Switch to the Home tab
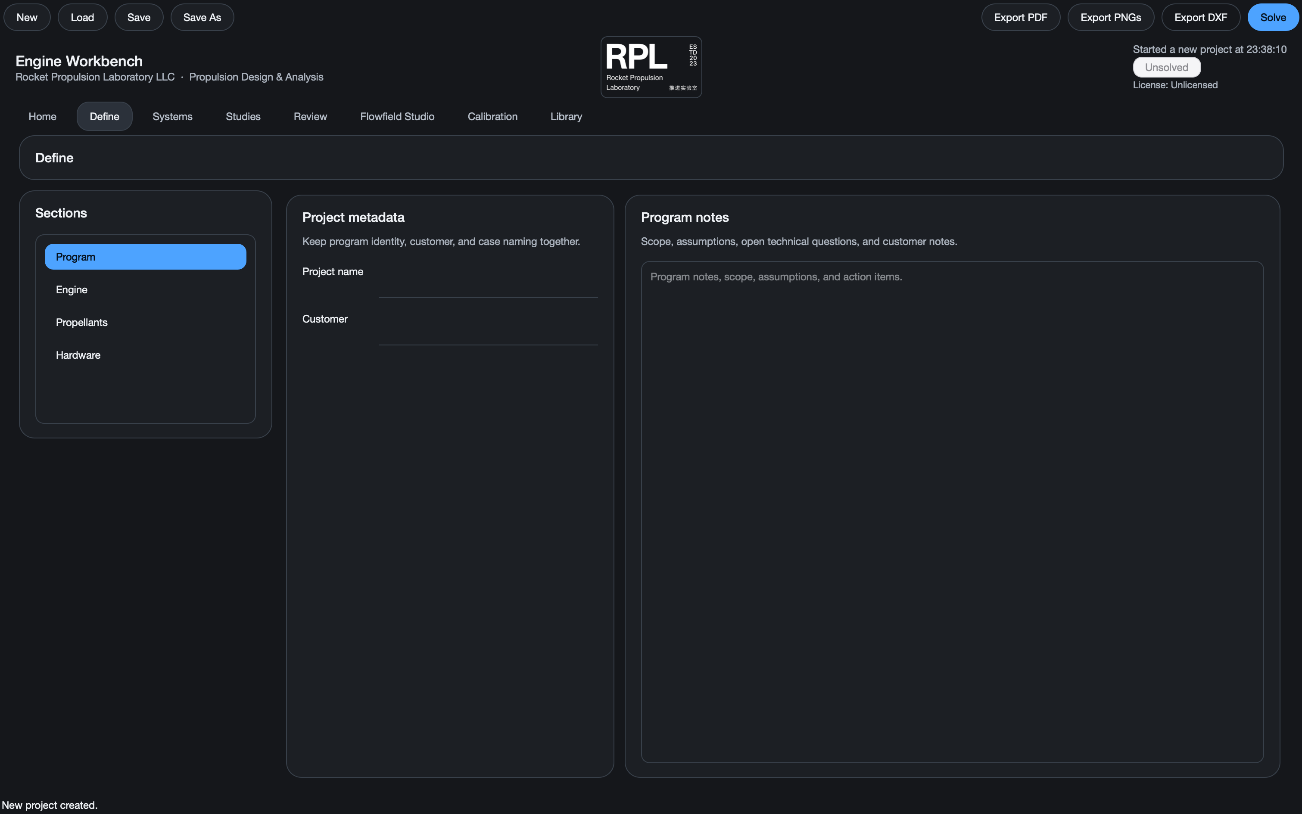 (43, 116)
